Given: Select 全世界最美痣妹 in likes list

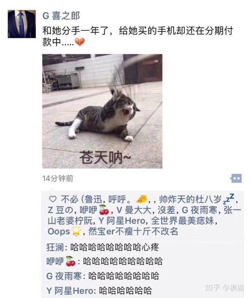Looking at the screenshot, I should coord(182,220).
